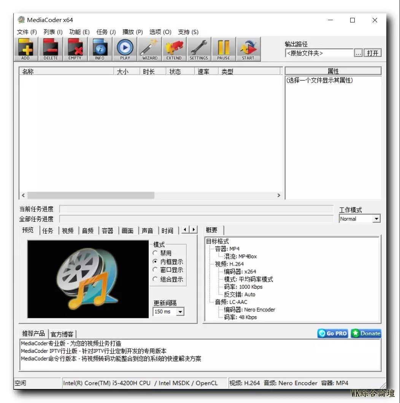Sort file list by 名称 column
The width and height of the screenshot is (400, 403).
pos(66,71)
